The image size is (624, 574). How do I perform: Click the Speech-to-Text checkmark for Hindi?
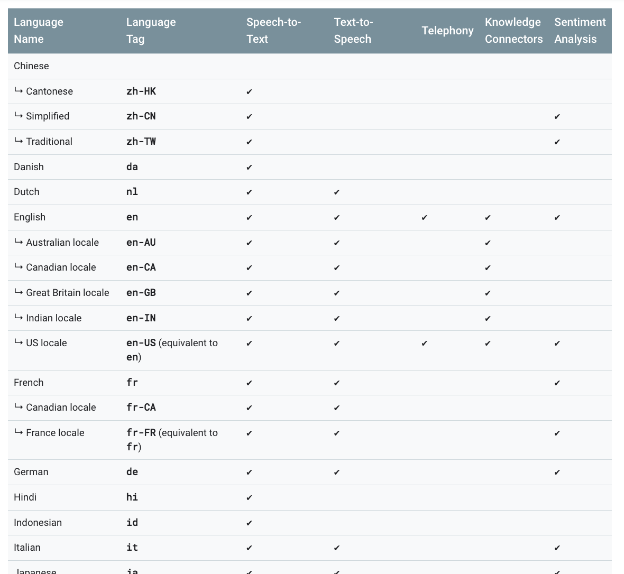[249, 497]
